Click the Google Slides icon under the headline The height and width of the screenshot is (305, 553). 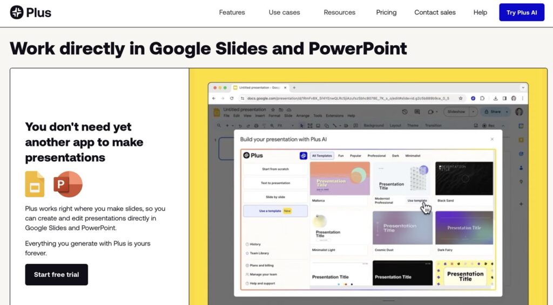[x=35, y=184]
